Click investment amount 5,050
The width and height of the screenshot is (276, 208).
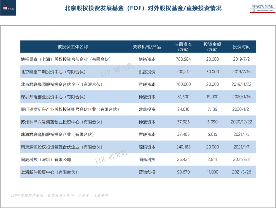click(212, 122)
